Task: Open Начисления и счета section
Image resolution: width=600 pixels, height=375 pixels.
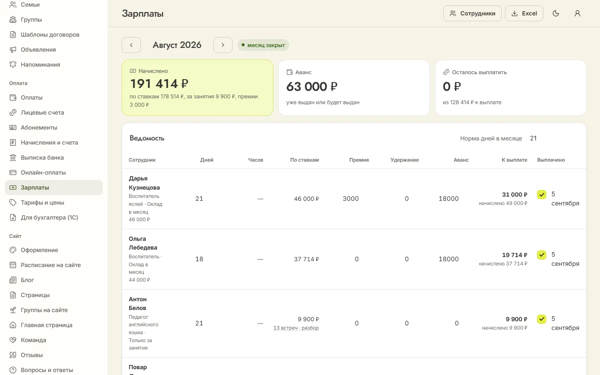Action: click(54, 142)
